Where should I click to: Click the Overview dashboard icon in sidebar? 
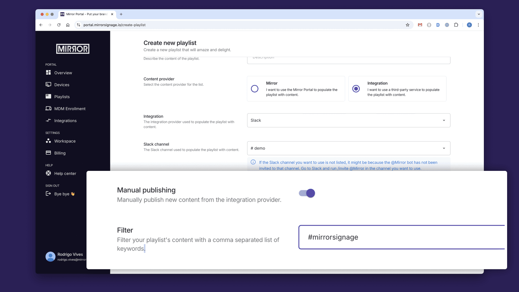[x=48, y=72]
